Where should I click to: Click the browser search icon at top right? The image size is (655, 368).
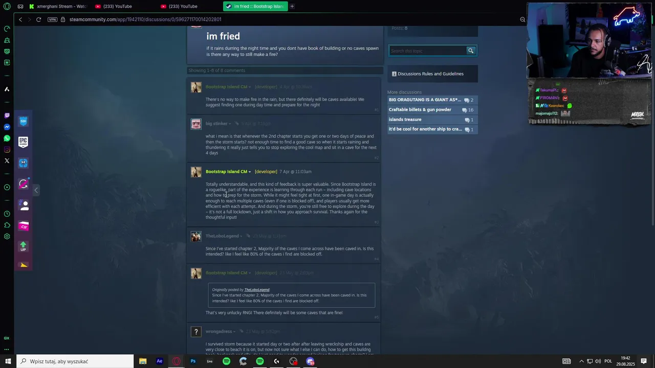point(522,19)
